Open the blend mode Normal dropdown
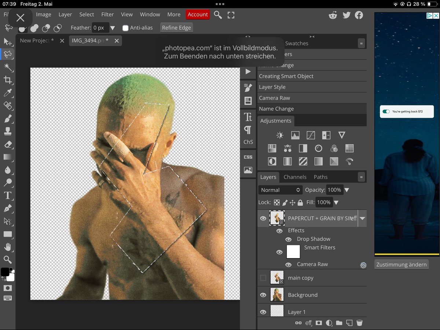 [280, 190]
